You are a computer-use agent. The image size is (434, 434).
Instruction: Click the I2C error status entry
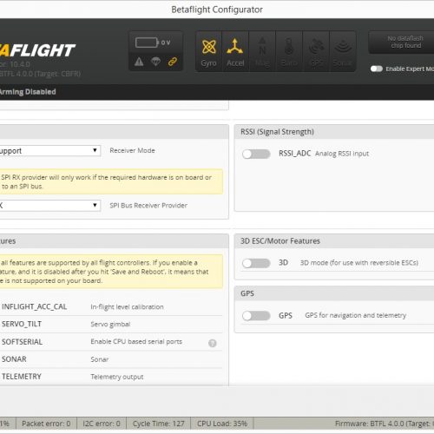tap(102, 424)
